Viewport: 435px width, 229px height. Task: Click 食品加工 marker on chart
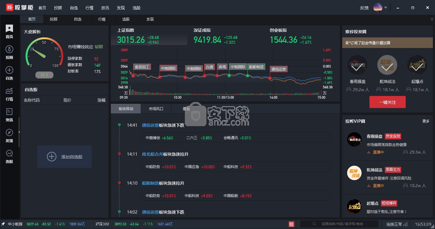(142, 67)
